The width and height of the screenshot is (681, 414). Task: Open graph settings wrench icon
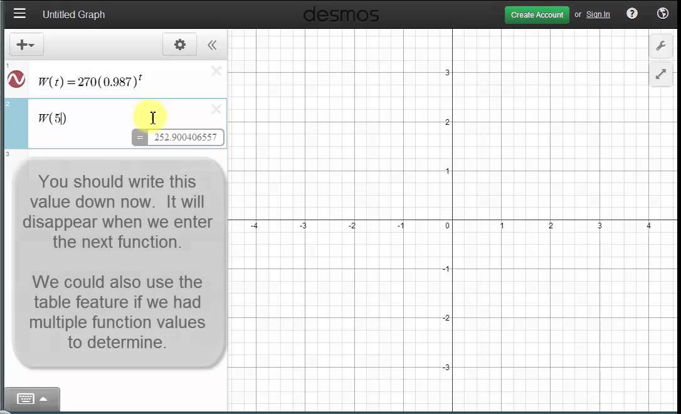[661, 46]
